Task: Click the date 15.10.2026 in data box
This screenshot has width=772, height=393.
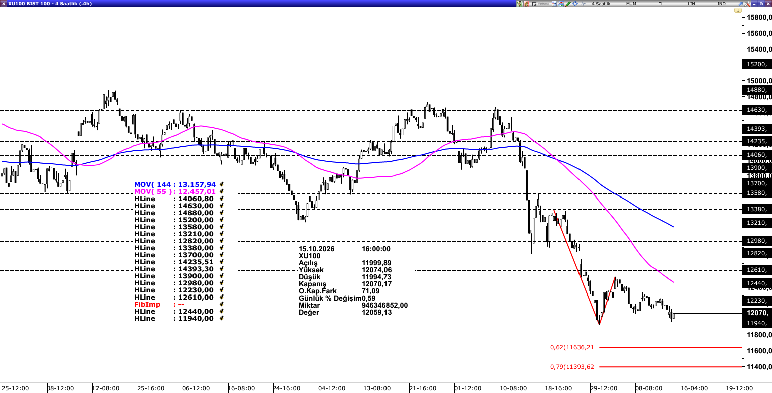Action: [x=316, y=249]
